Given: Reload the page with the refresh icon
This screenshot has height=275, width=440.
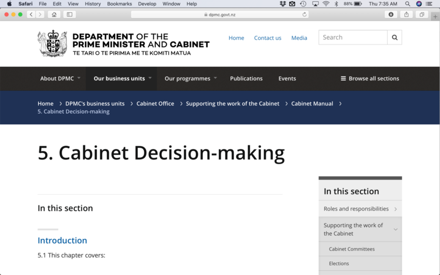Looking at the screenshot, I should point(304,15).
